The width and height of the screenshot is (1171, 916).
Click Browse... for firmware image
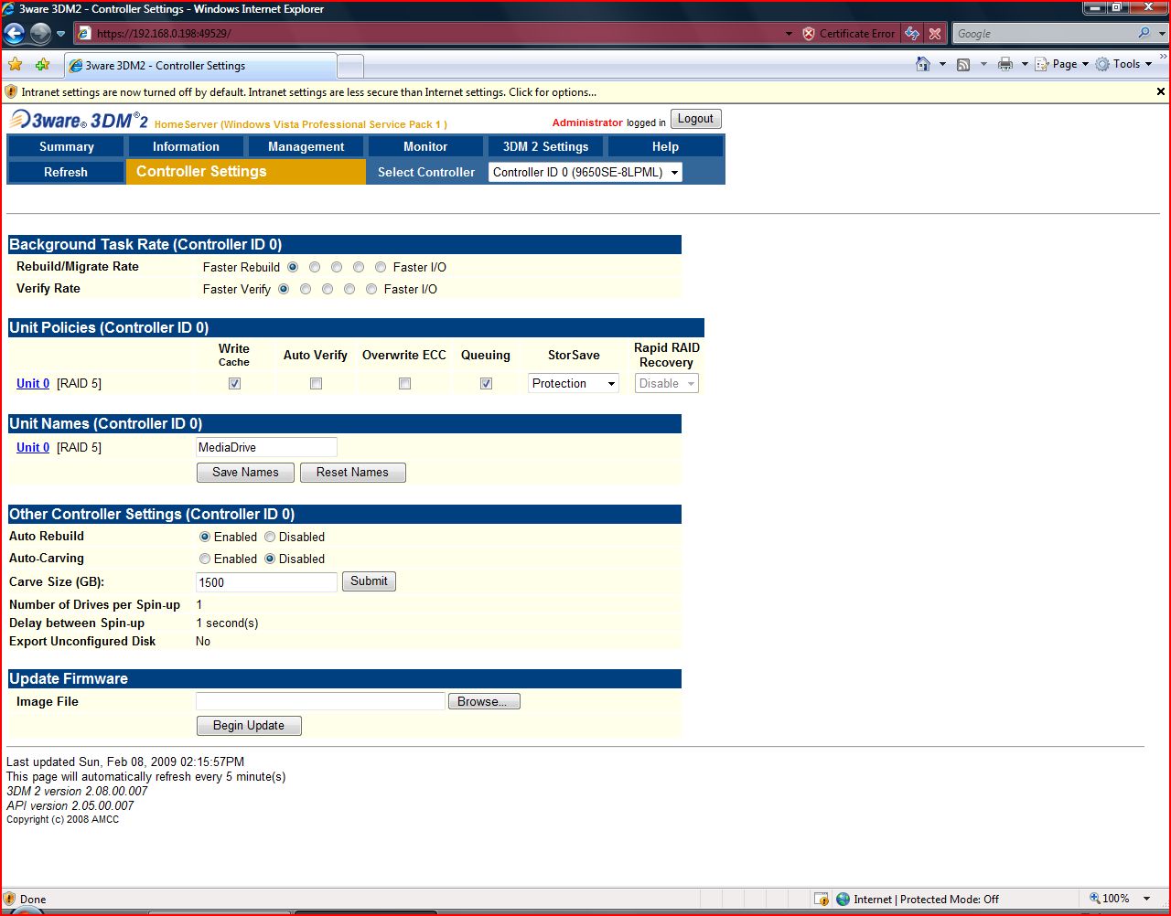point(483,701)
